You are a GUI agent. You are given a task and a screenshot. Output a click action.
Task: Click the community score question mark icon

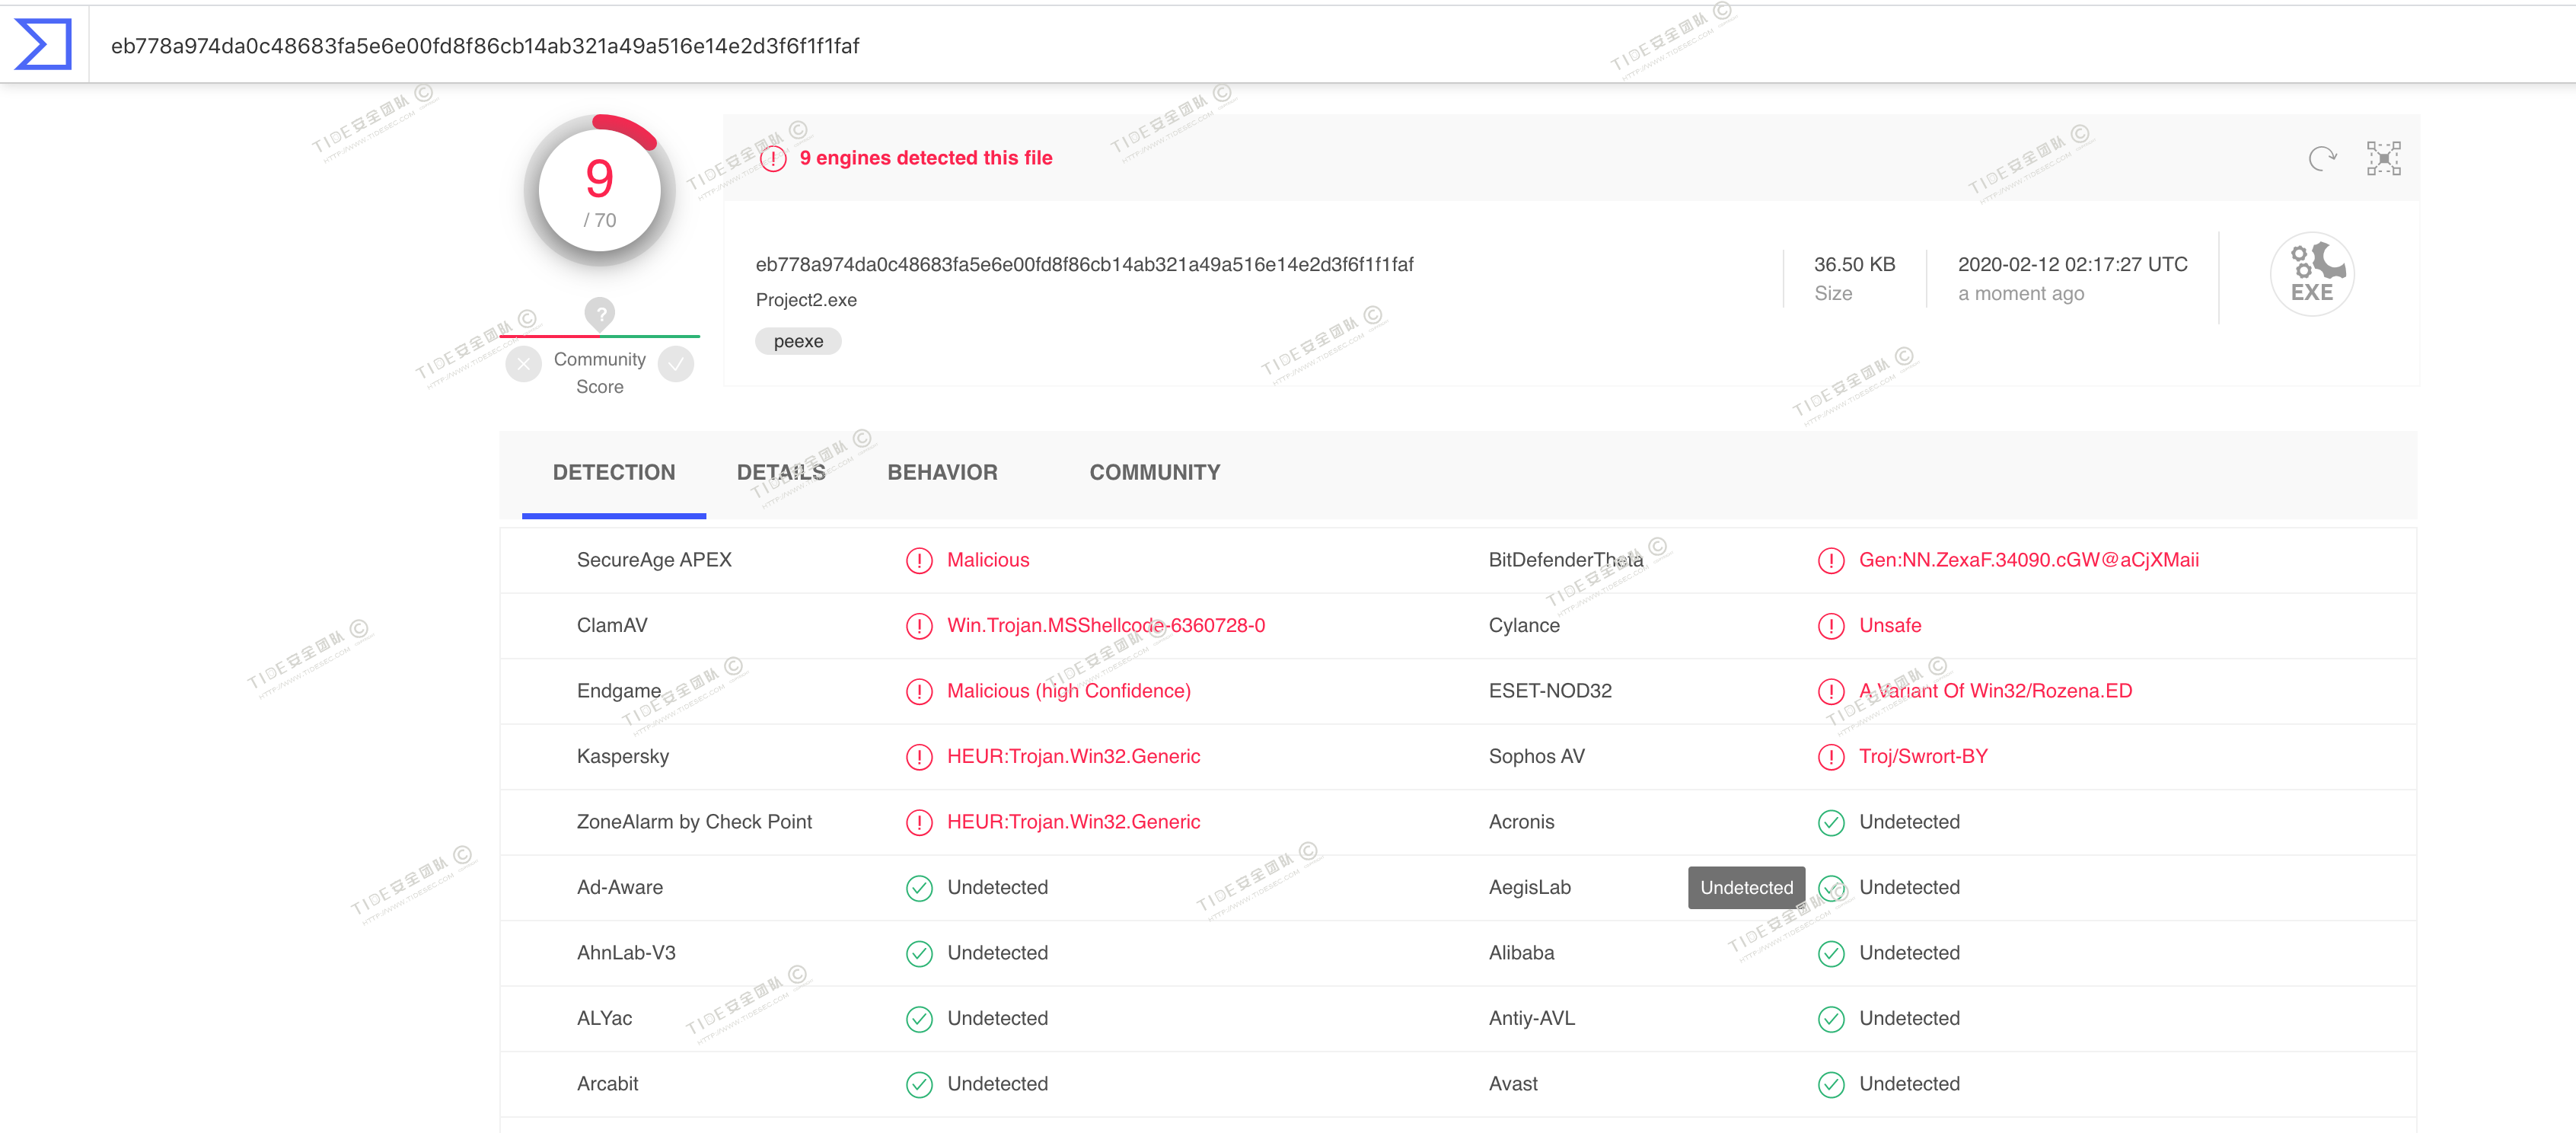[599, 313]
